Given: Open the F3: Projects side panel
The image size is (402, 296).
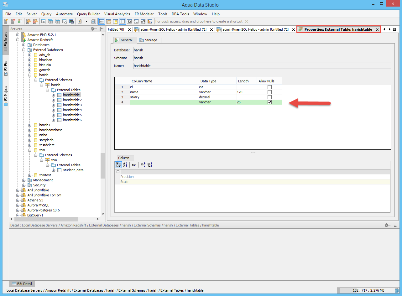Looking at the screenshot, I should (6, 96).
